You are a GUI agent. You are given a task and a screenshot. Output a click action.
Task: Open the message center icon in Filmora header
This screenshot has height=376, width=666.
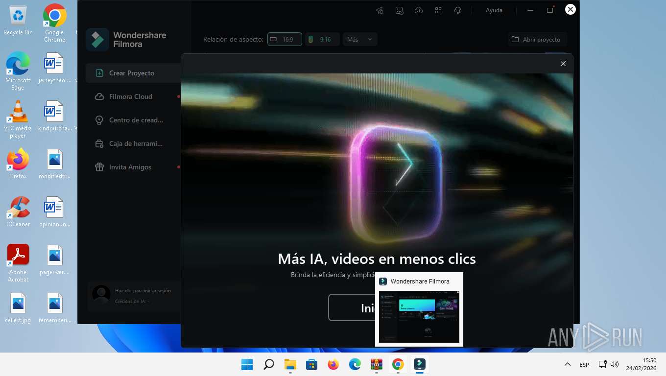point(399,10)
